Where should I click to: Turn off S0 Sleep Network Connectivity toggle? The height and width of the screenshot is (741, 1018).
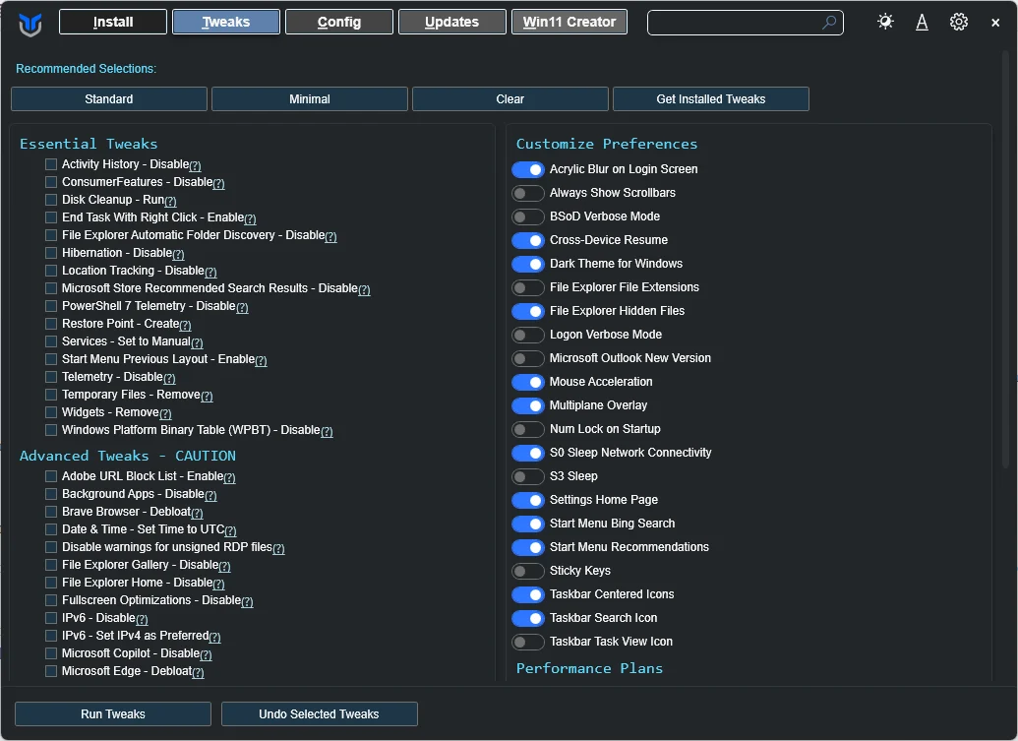point(528,453)
